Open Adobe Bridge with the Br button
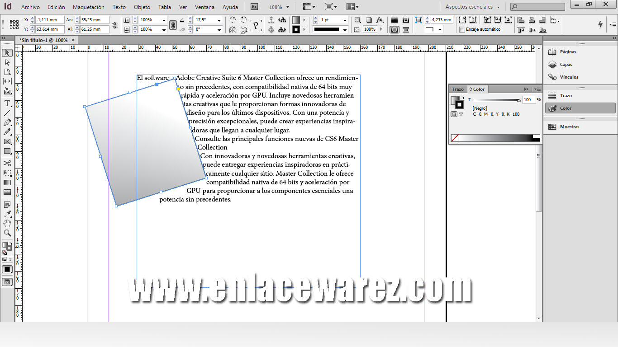Image resolution: width=618 pixels, height=347 pixels. 254,7
